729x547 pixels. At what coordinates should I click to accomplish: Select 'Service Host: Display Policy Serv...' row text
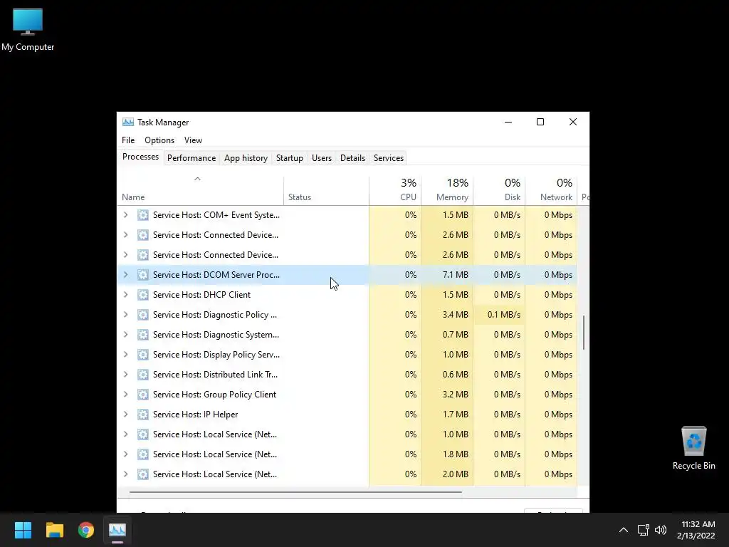click(216, 355)
